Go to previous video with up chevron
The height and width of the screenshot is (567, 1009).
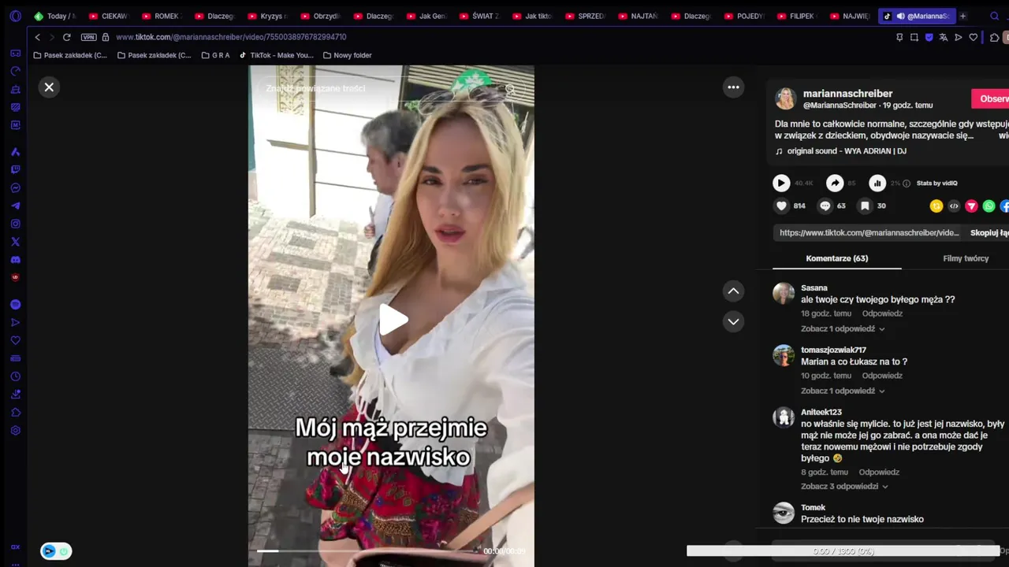[x=733, y=291]
